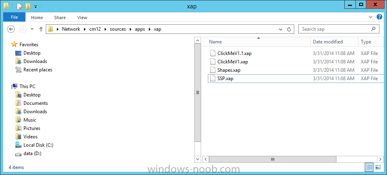The height and width of the screenshot is (175, 387).
Task: Open the address bar history dropdown
Action: [280, 29]
